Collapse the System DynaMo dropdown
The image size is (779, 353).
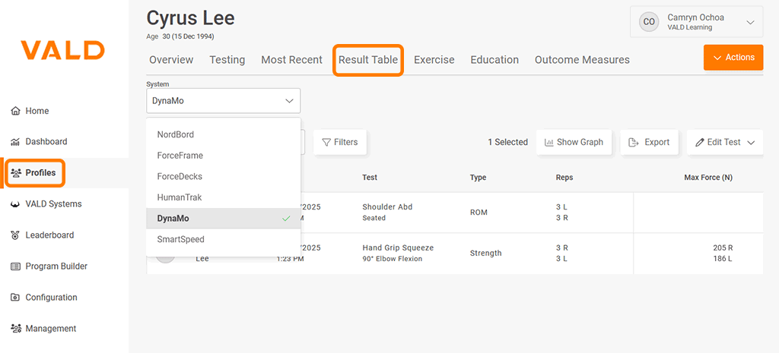click(x=224, y=101)
